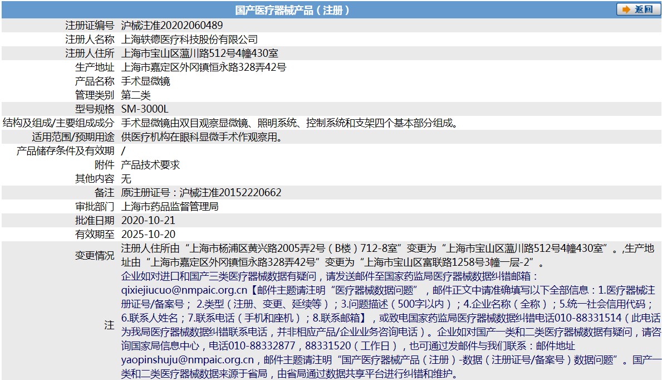Select model value SM-3000L
The width and height of the screenshot is (662, 380).
tap(145, 109)
